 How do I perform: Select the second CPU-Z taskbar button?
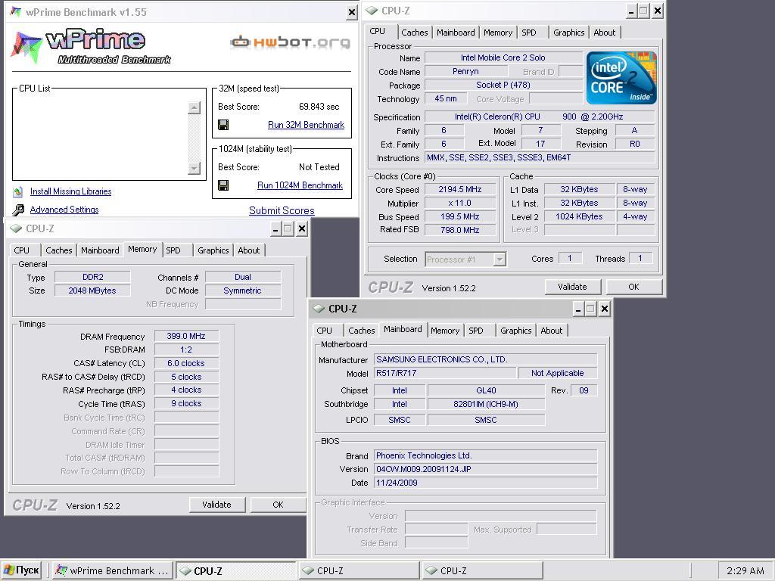point(359,570)
